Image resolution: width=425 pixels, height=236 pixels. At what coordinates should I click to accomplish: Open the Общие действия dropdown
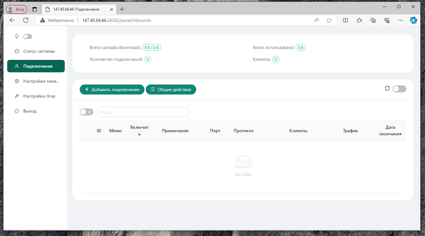(171, 89)
